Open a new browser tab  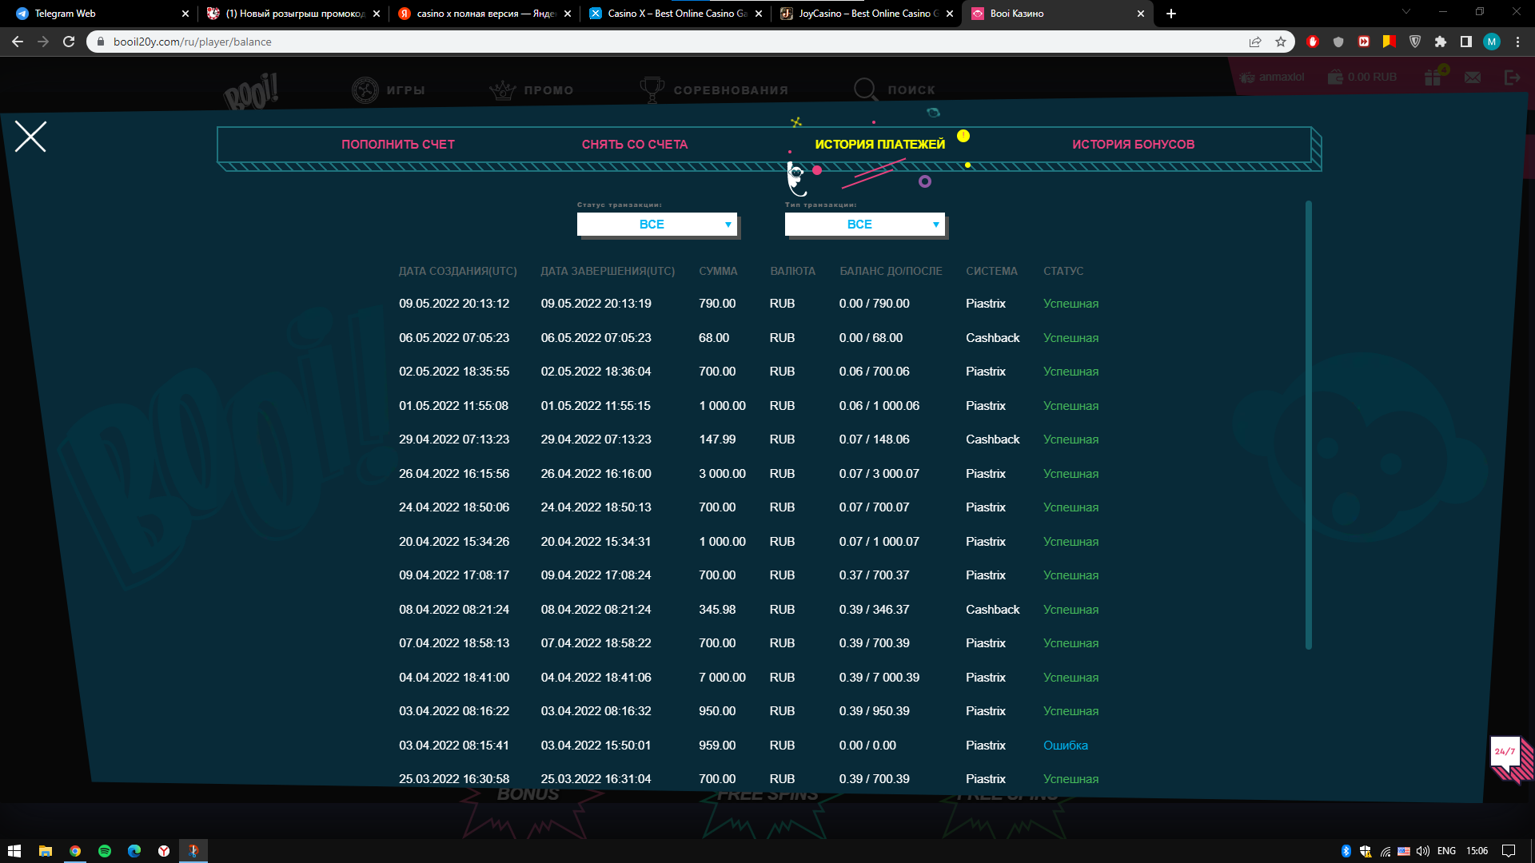[1171, 14]
